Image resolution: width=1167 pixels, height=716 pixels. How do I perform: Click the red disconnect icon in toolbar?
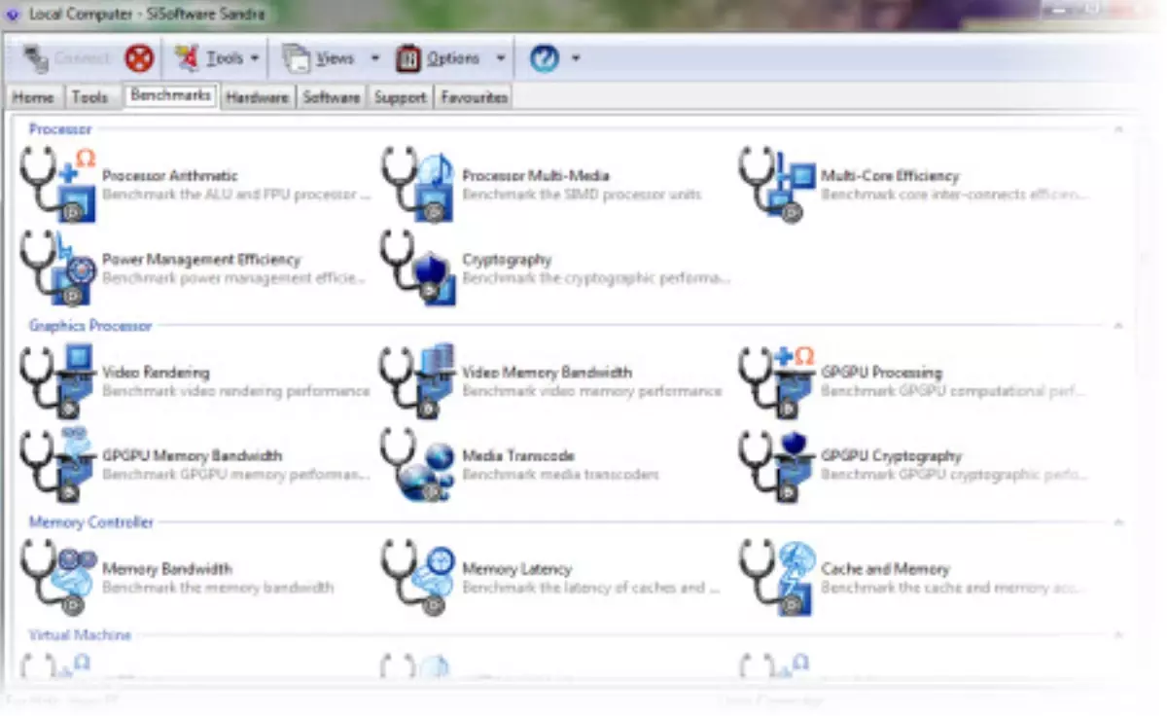coord(139,58)
